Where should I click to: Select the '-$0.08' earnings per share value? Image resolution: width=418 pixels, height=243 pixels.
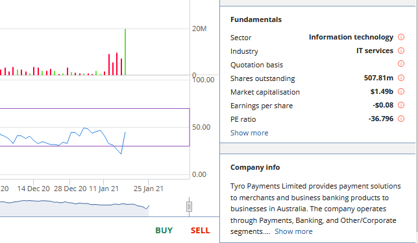(x=383, y=105)
